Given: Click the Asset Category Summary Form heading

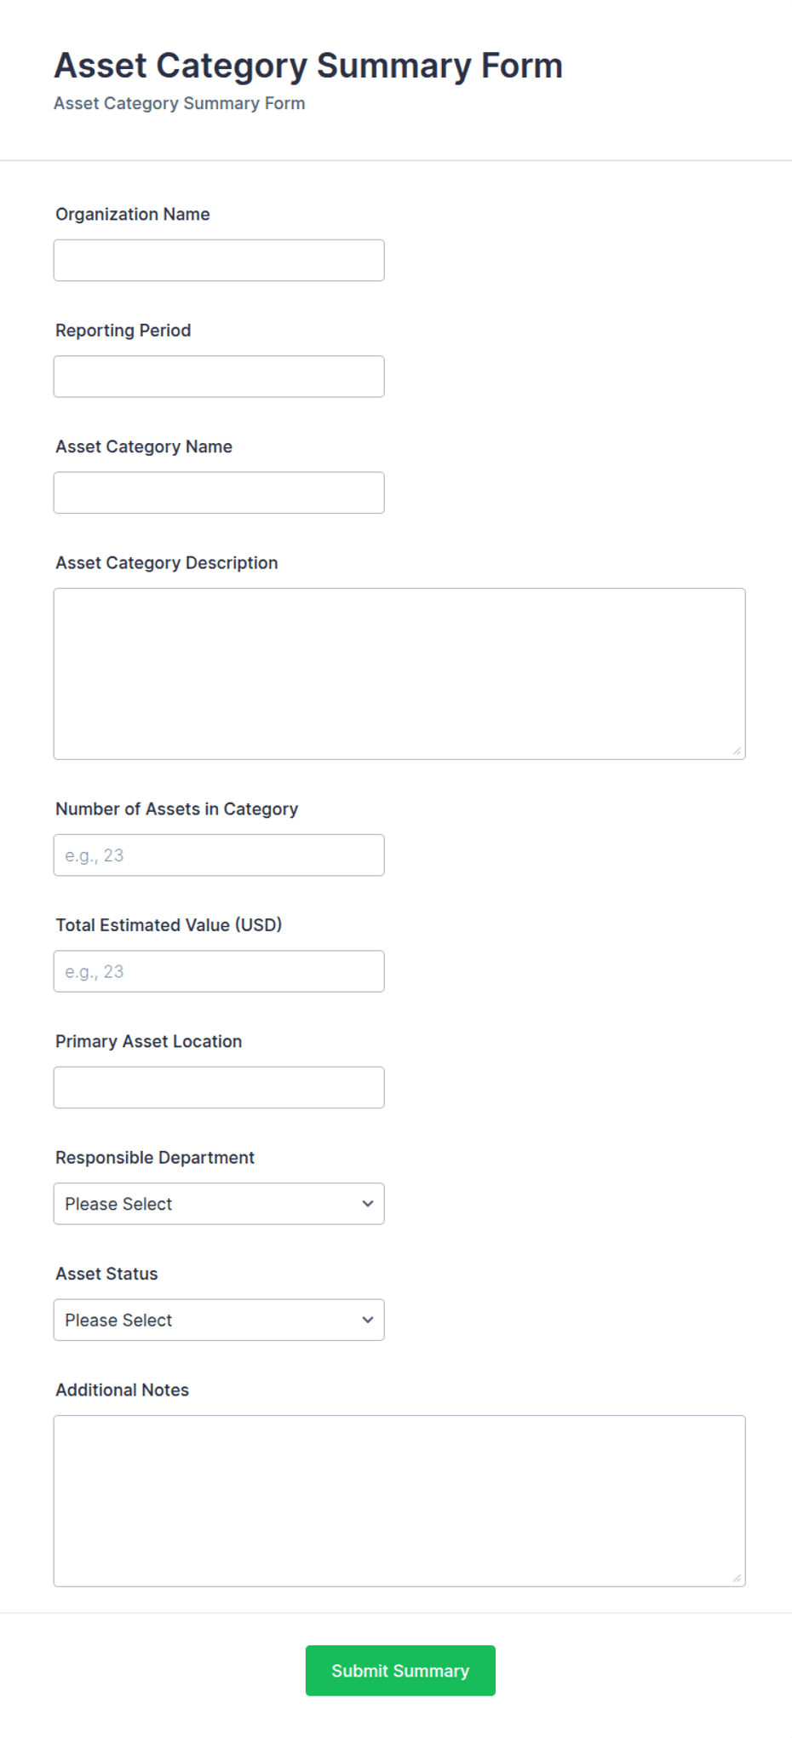Looking at the screenshot, I should point(308,66).
